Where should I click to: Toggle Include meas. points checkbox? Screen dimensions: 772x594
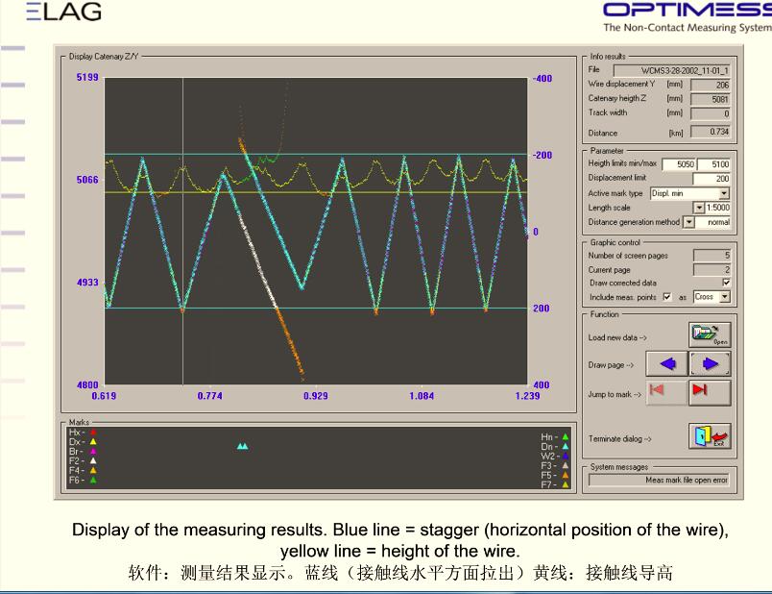point(666,297)
